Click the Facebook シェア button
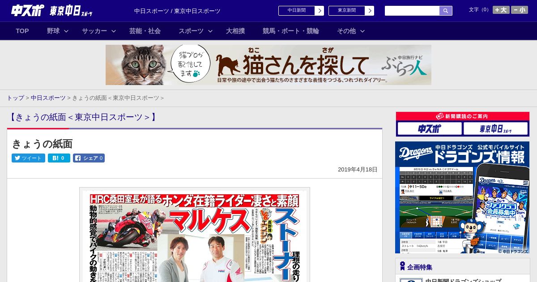Image resolution: width=537 pixels, height=282 pixels. (x=89, y=158)
